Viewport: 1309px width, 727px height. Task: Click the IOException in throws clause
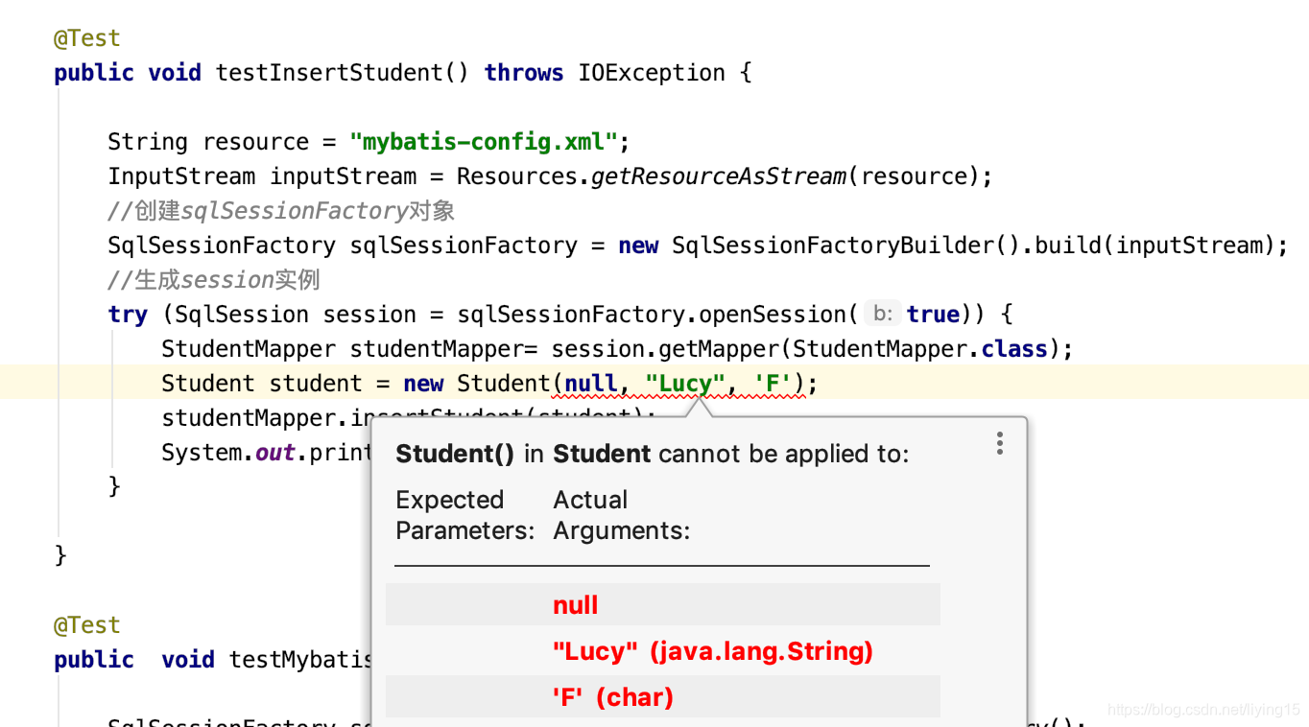pos(652,73)
